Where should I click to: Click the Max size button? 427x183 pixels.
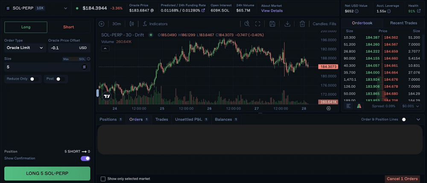(x=66, y=59)
